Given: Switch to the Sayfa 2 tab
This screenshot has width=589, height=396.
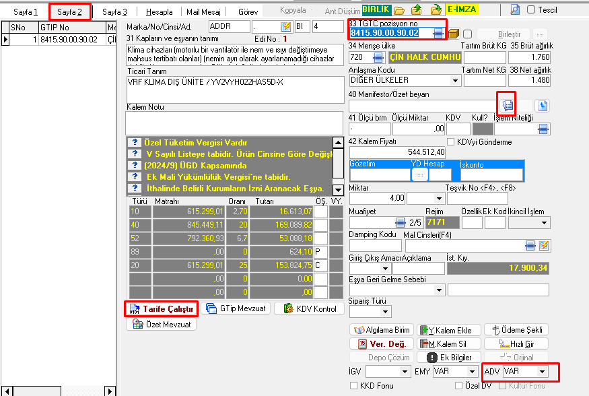Looking at the screenshot, I should (x=70, y=12).
